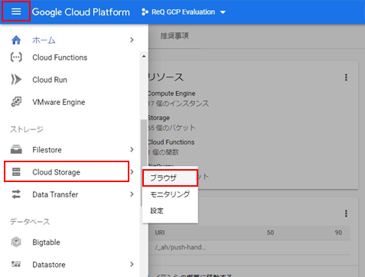Select 設定 from the Cloud Storage submenu
The width and height of the screenshot is (365, 277).
pyautogui.click(x=170, y=210)
